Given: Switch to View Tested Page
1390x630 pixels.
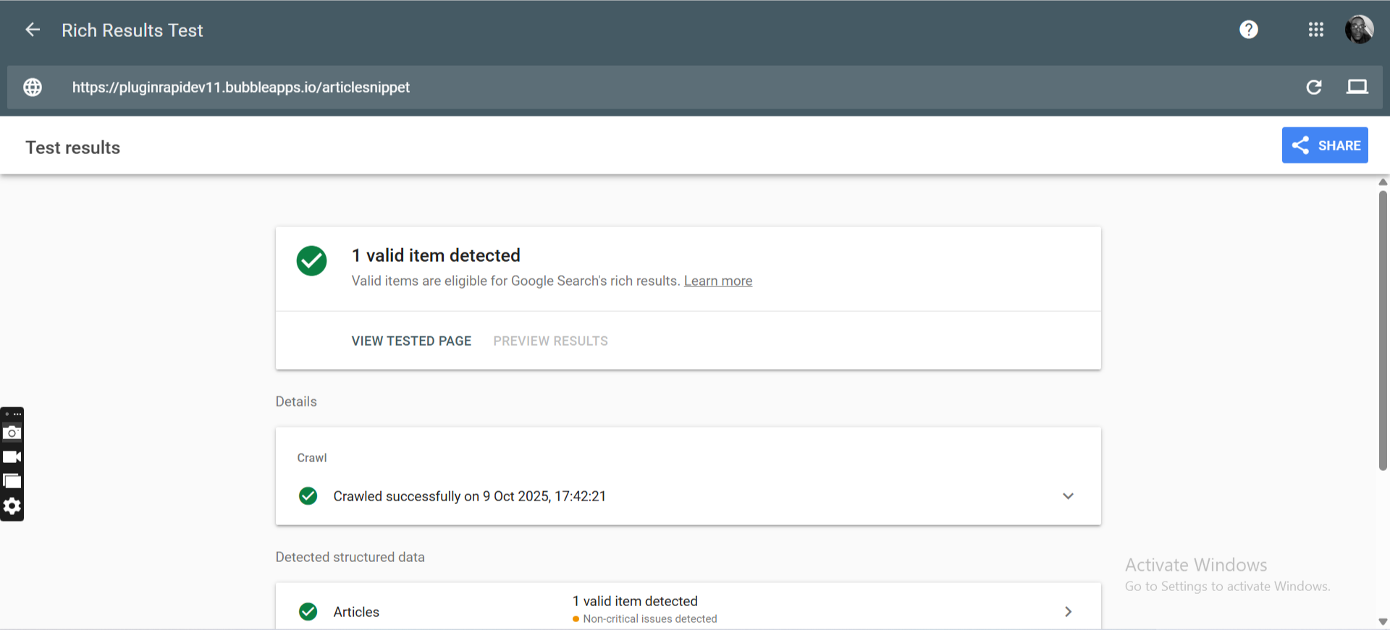Looking at the screenshot, I should click(411, 341).
